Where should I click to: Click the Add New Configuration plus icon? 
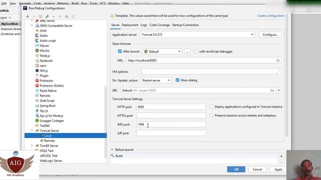coord(28,16)
